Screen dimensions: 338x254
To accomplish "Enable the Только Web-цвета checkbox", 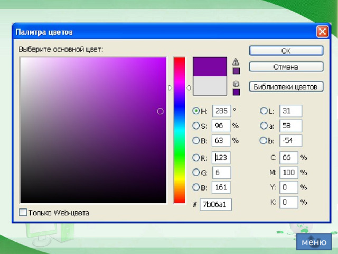I will 23,212.
